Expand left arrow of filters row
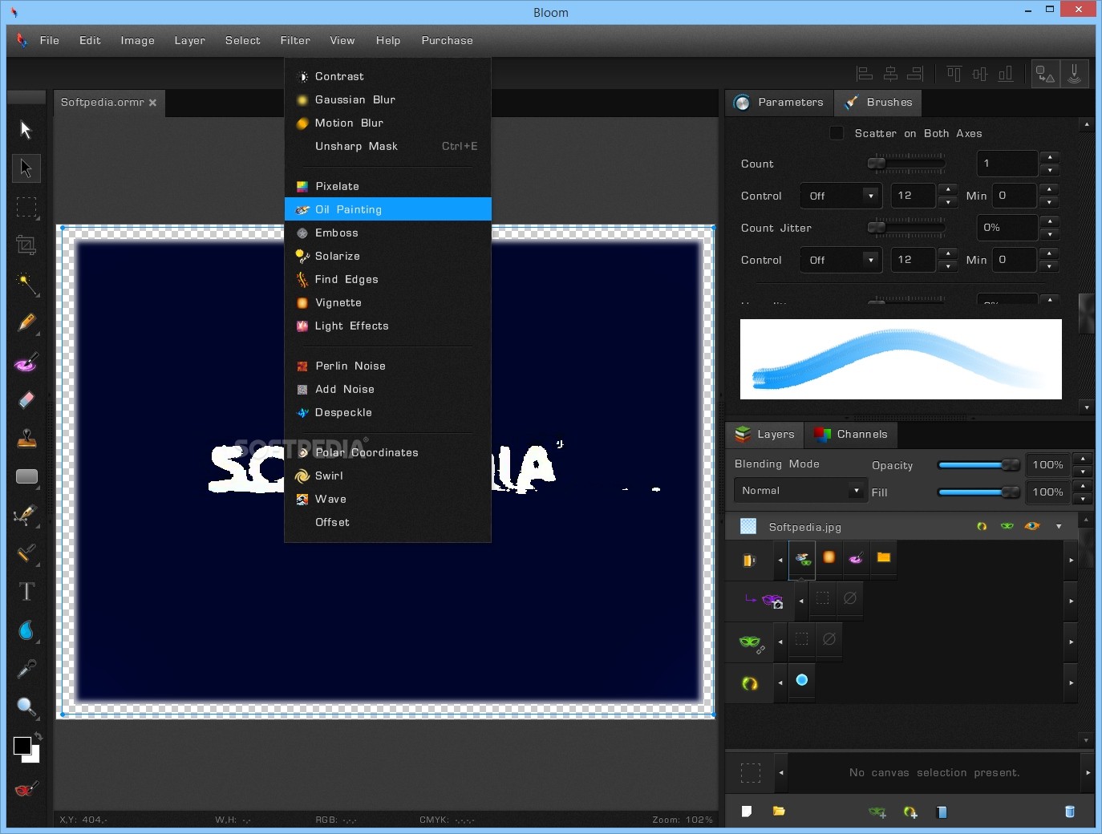 pos(780,560)
